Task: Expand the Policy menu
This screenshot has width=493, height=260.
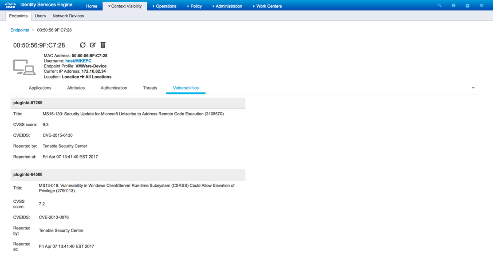Action: pyautogui.click(x=194, y=6)
